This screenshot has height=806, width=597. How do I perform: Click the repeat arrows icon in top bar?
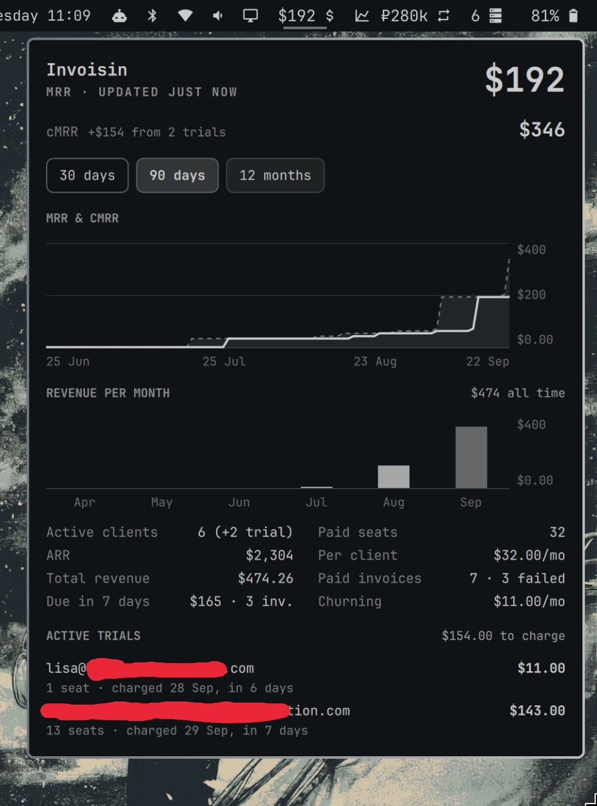point(444,16)
